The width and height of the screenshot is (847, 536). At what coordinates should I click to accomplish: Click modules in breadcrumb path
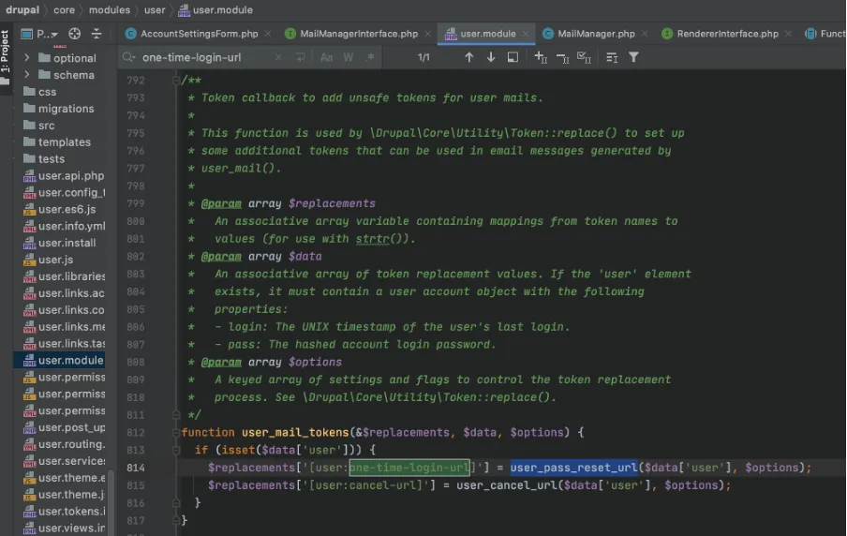tap(109, 9)
